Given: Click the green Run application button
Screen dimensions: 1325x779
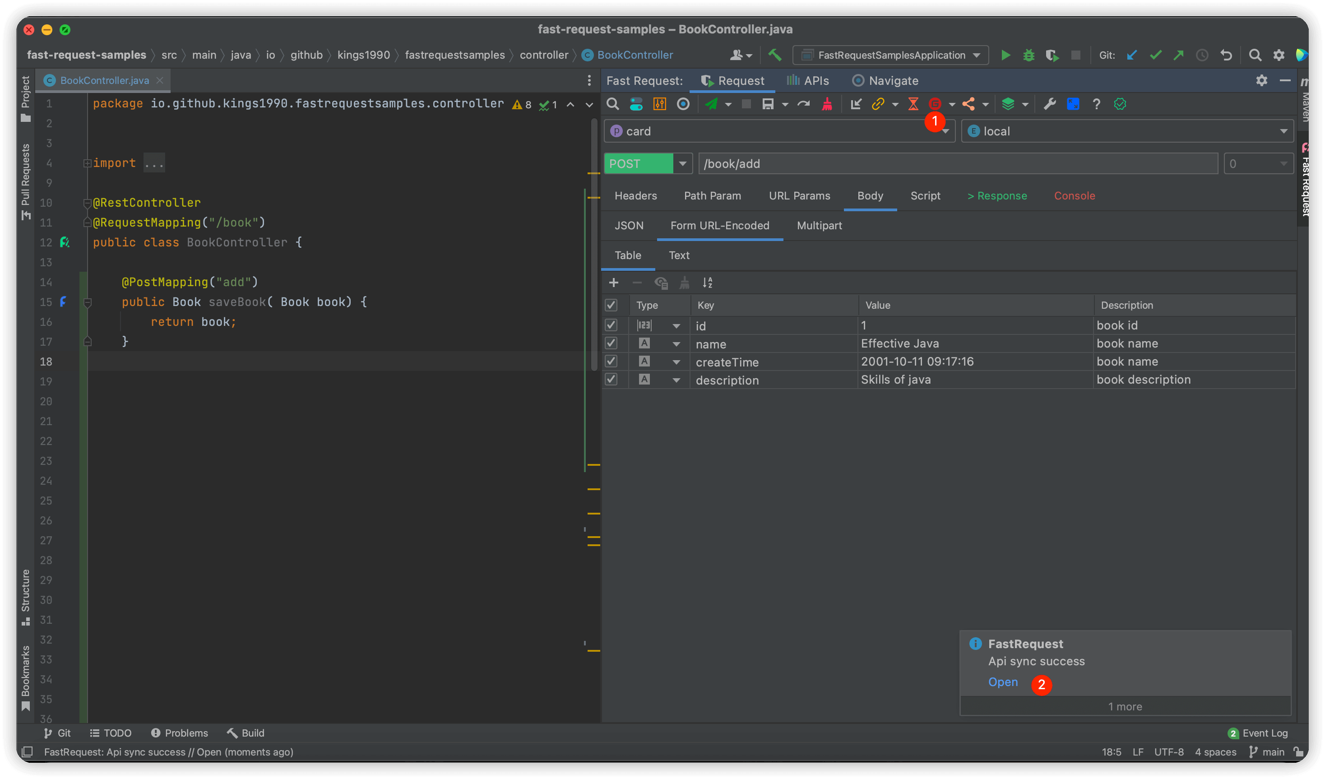Looking at the screenshot, I should click(1005, 55).
